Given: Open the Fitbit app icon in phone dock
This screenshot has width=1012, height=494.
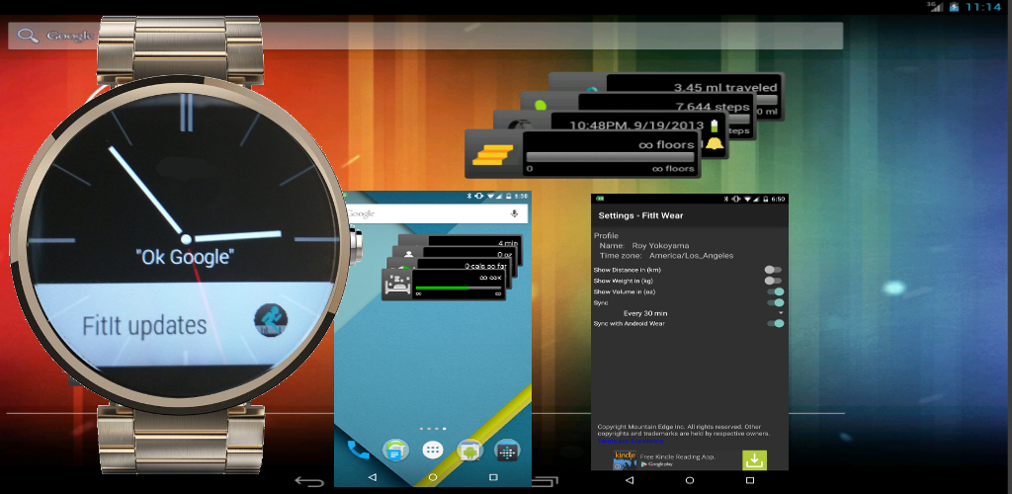Looking at the screenshot, I should click(x=507, y=450).
